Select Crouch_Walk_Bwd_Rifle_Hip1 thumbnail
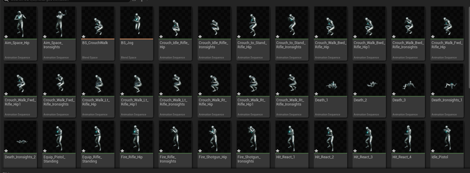Screen dimensions: 470x173 point(369,23)
